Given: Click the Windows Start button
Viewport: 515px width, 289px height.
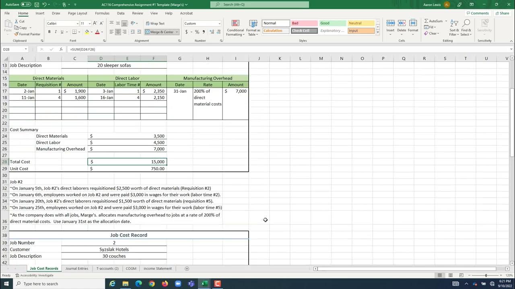Looking at the screenshot, I should click(x=6, y=284).
